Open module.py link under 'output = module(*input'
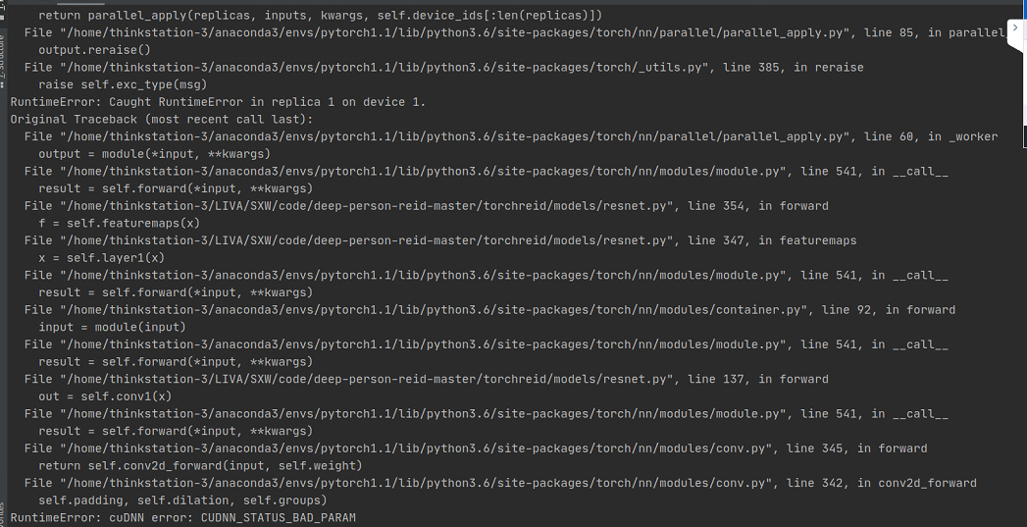The width and height of the screenshot is (1027, 527). pos(425,172)
